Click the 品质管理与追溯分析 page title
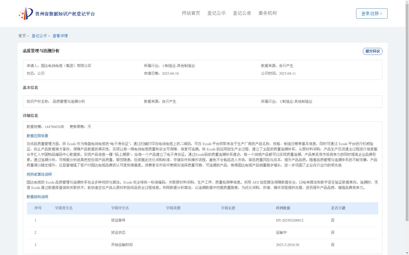 (x=41, y=51)
